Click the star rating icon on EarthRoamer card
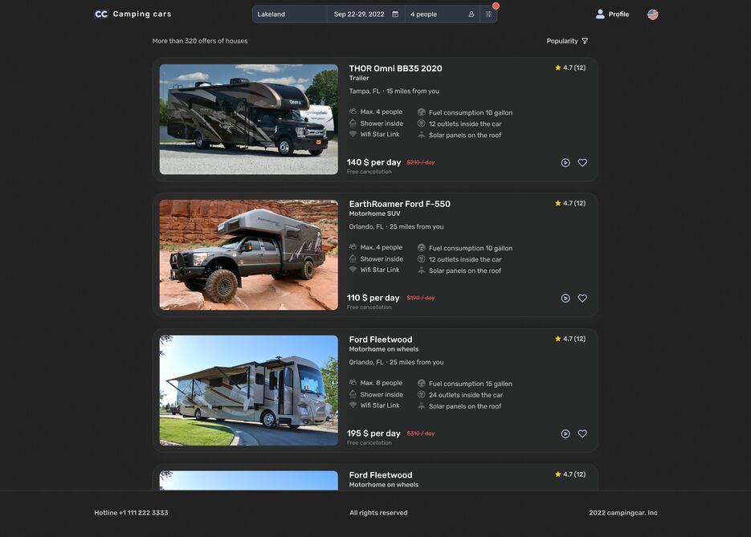The height and width of the screenshot is (537, 751). click(x=558, y=203)
